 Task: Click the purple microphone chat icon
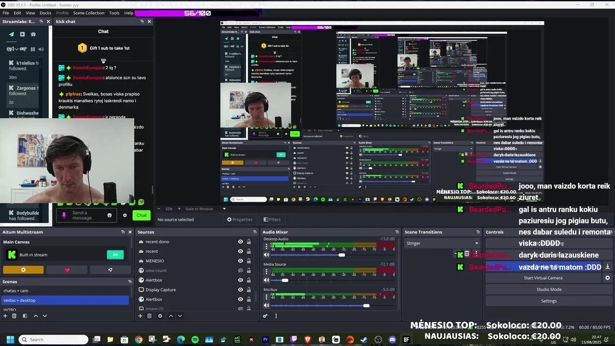point(64,215)
